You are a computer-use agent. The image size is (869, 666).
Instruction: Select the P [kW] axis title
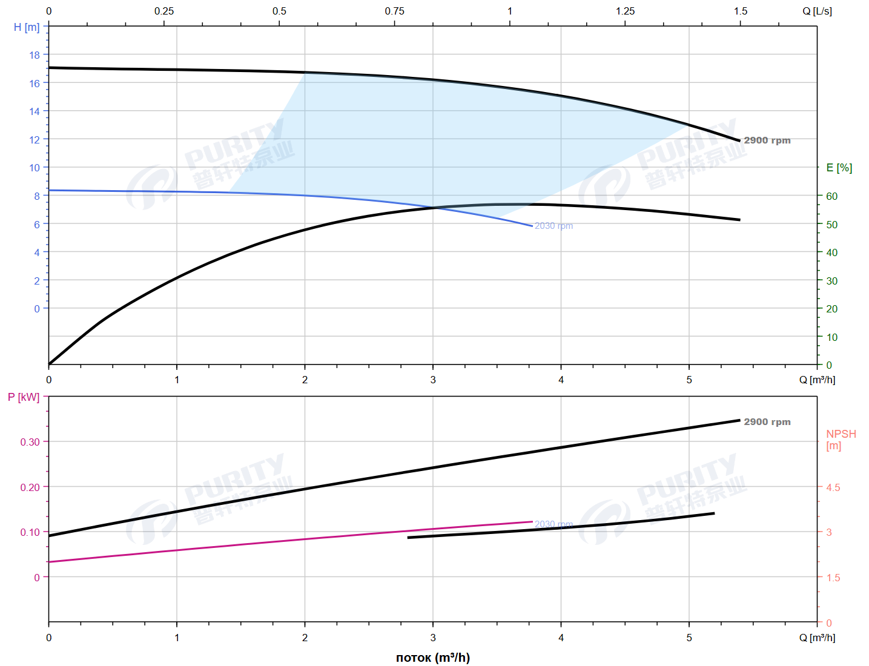pyautogui.click(x=24, y=397)
